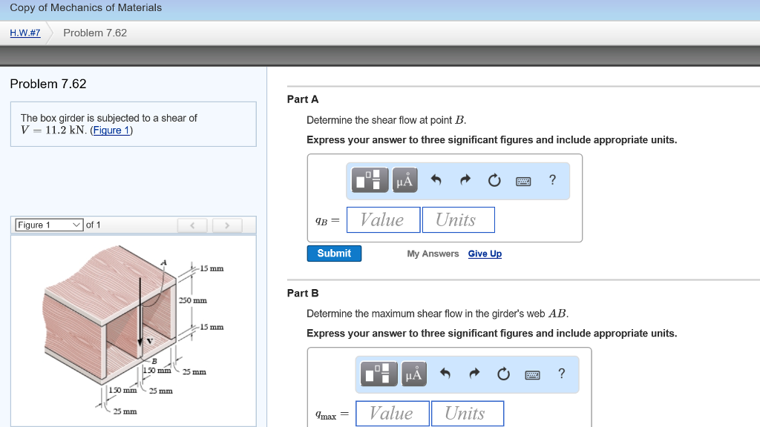Open the equation template palette in Part A
Viewport: 760px width, 427px height.
pyautogui.click(x=369, y=180)
